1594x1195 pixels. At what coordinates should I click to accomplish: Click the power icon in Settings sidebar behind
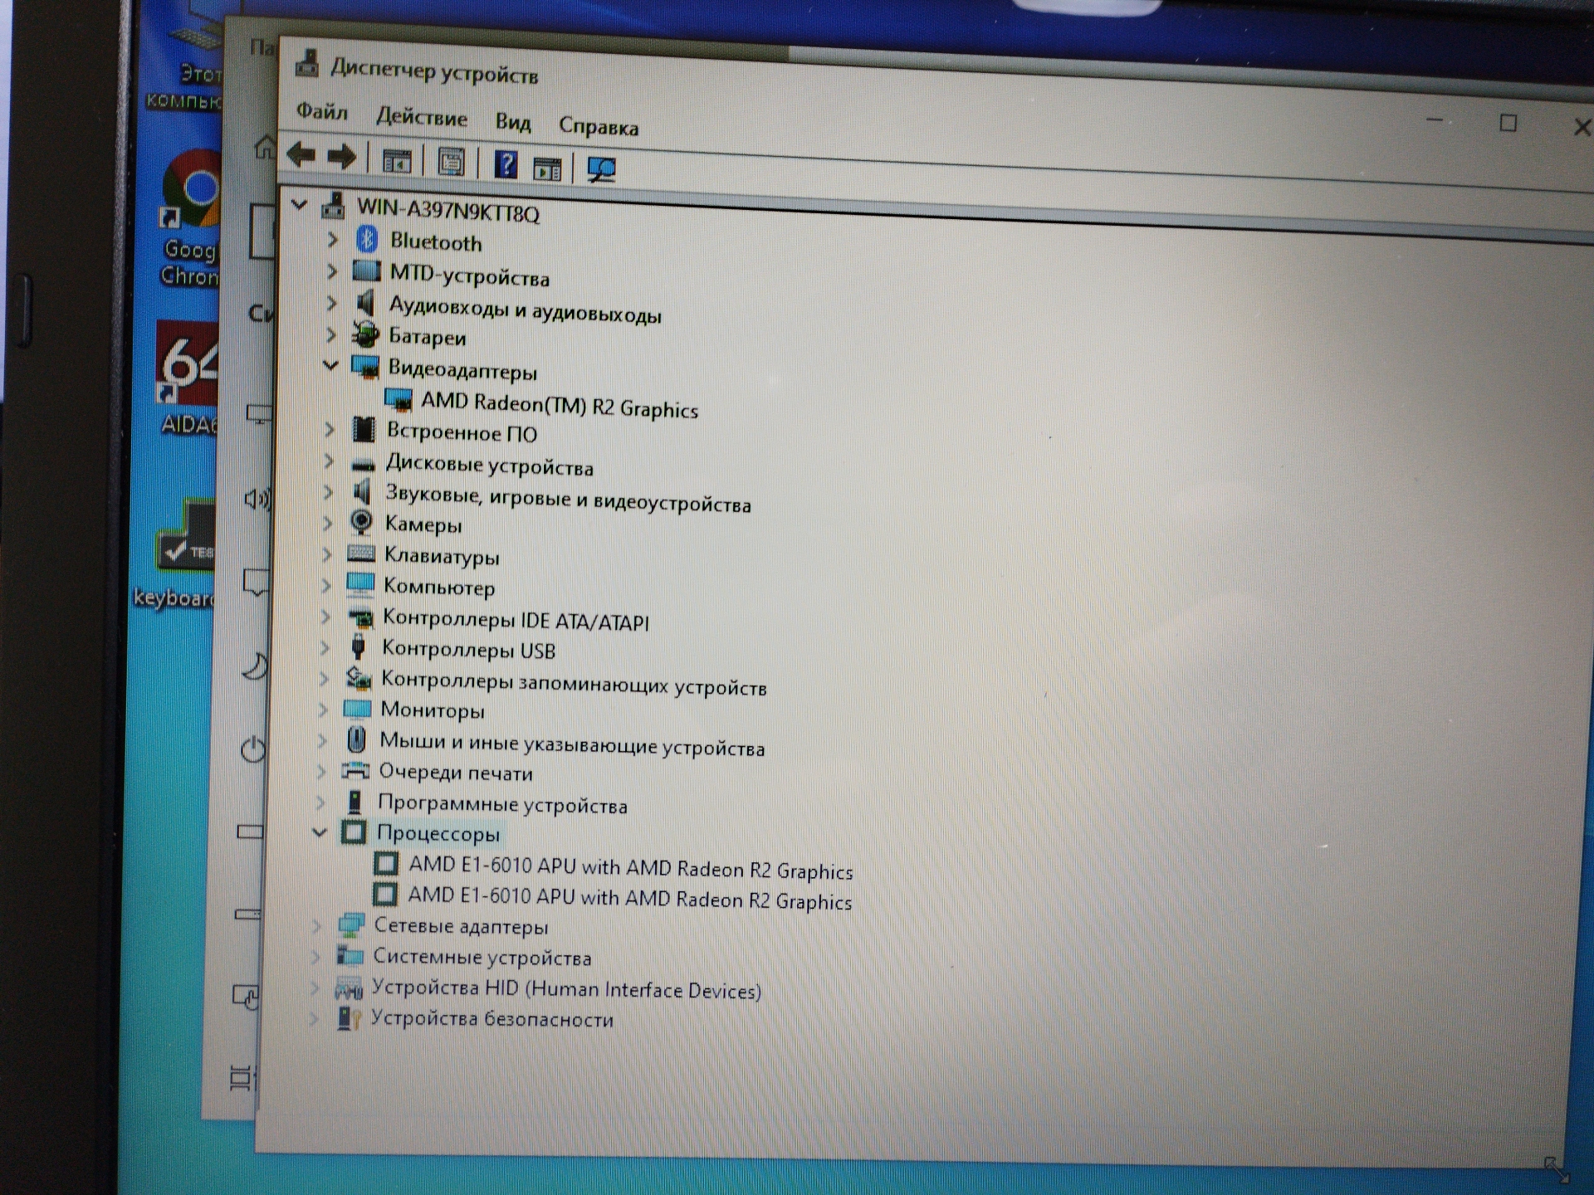[253, 749]
